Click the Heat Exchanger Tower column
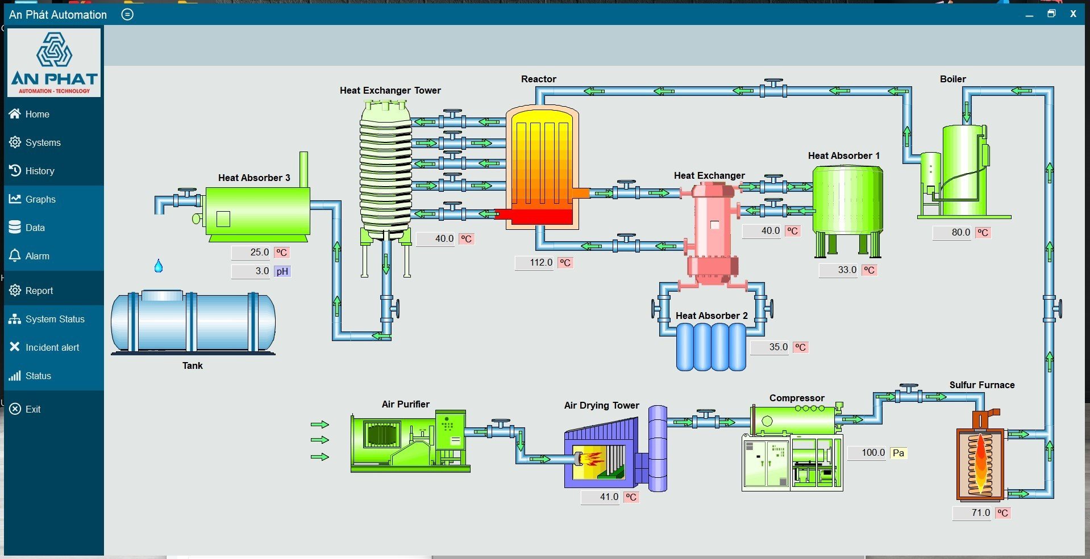 [x=385, y=170]
